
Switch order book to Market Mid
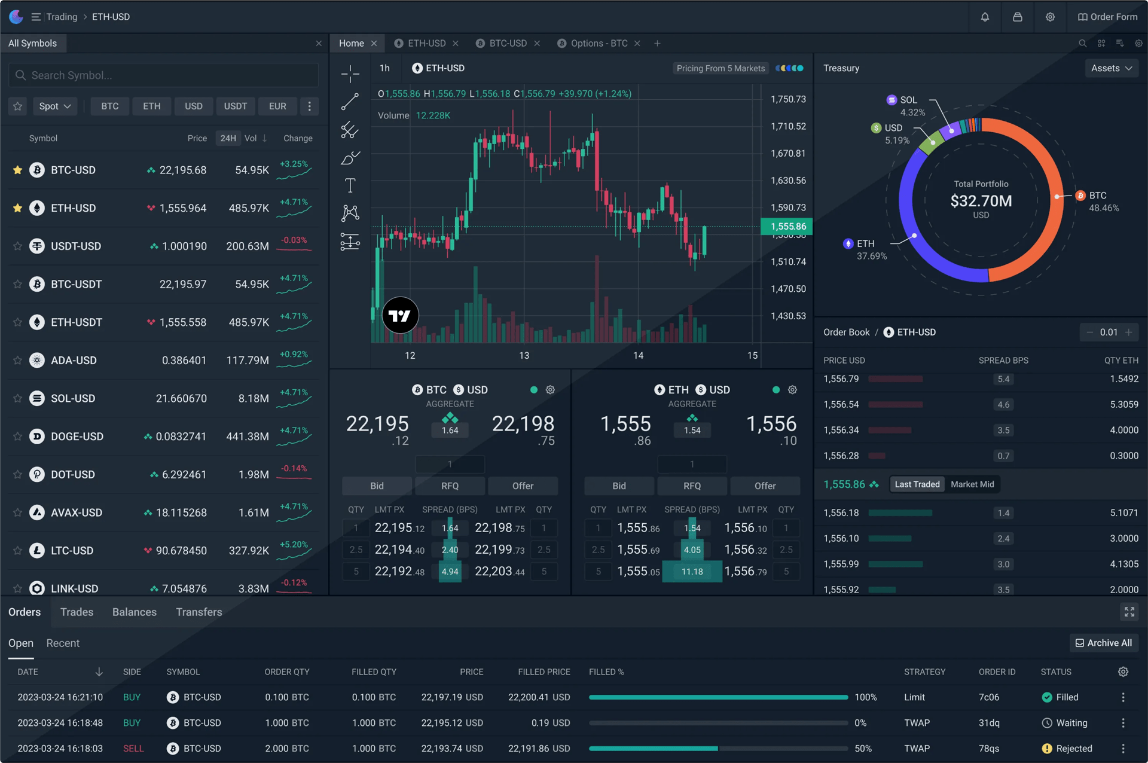click(972, 484)
